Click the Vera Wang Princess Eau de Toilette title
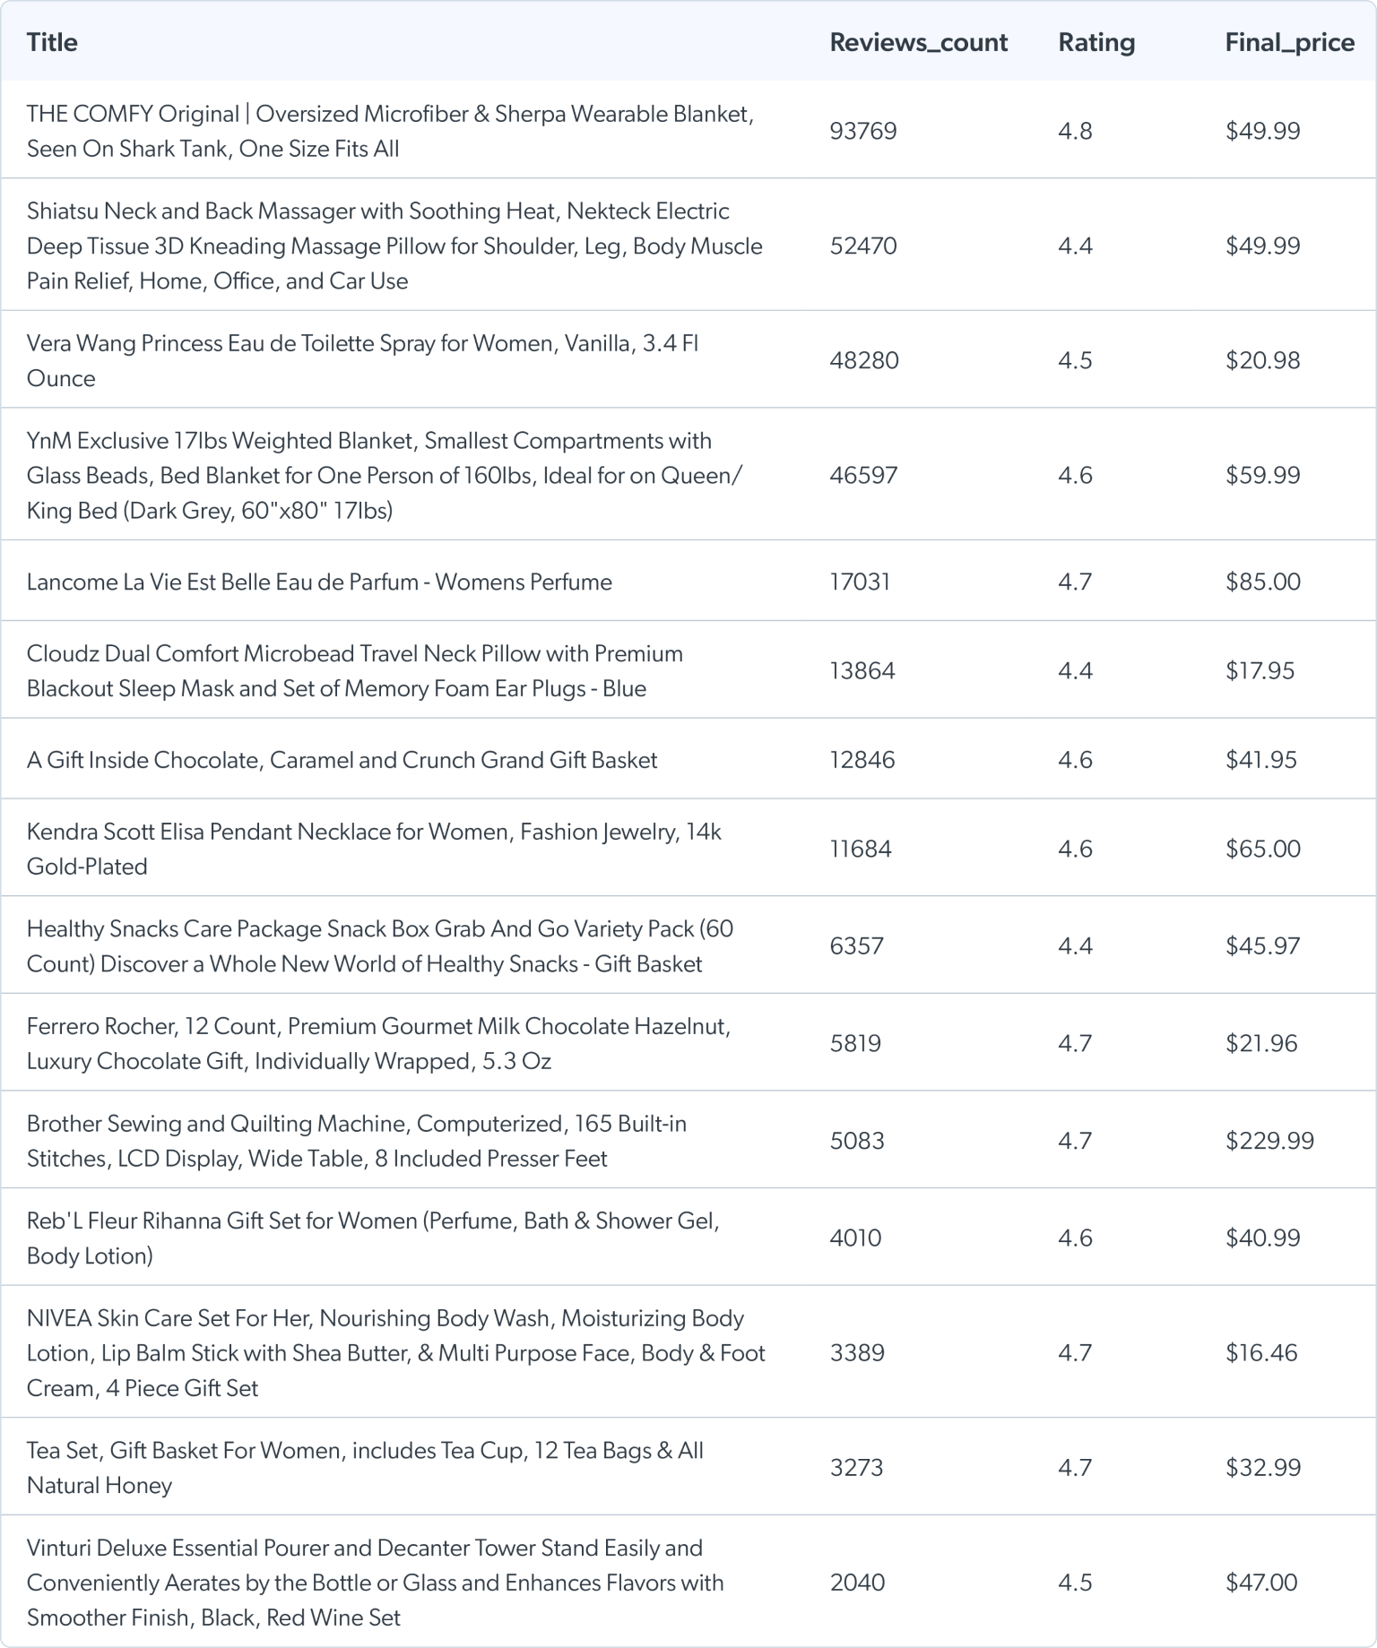Viewport: 1377px width, 1648px height. click(362, 360)
